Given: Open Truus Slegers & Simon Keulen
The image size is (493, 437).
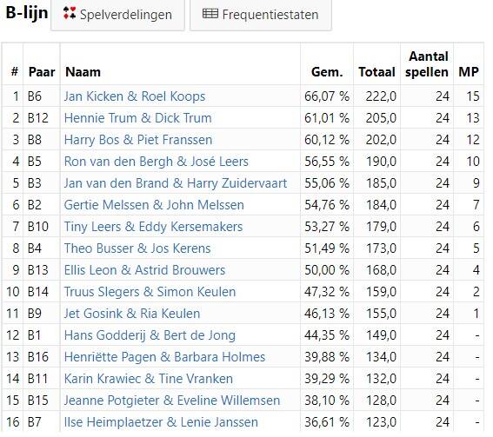Looking at the screenshot, I should [x=150, y=292].
